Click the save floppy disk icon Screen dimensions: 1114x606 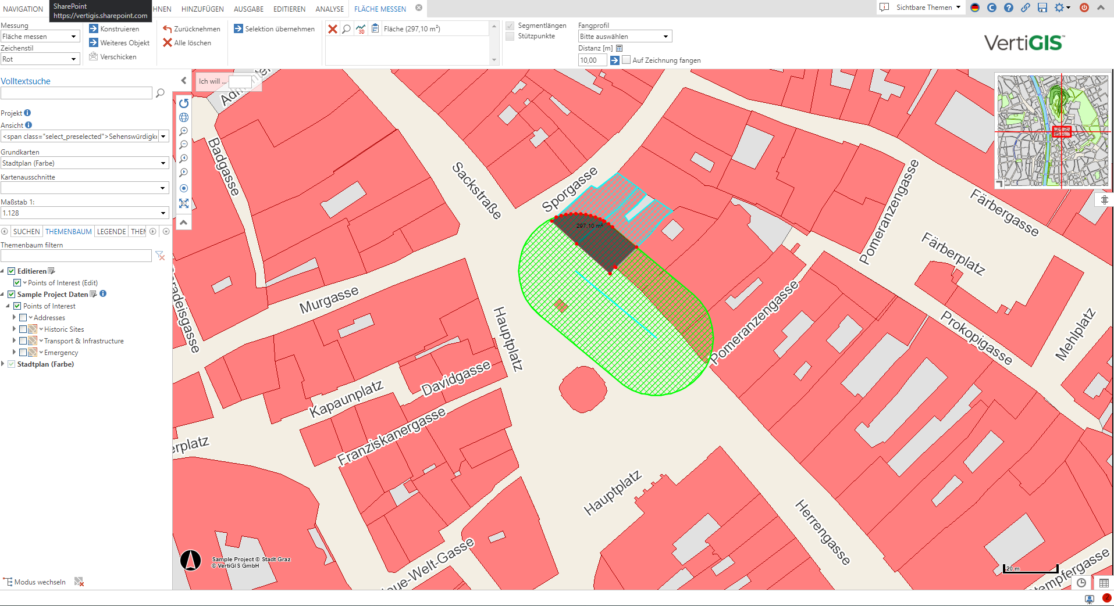pyautogui.click(x=1042, y=8)
